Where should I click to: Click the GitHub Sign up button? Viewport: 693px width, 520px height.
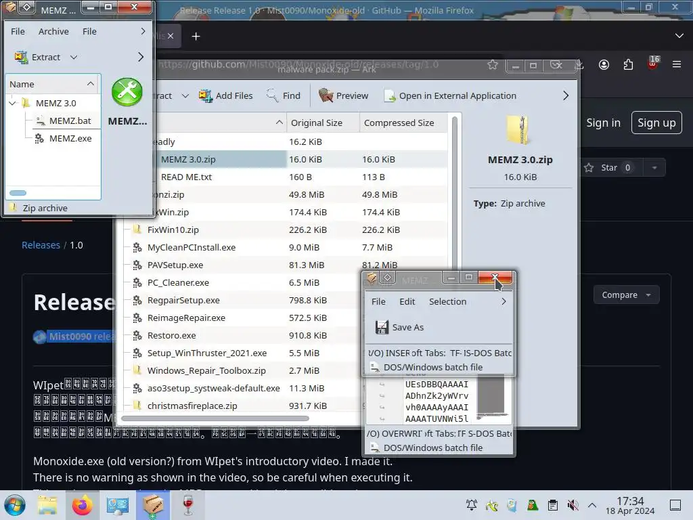click(656, 123)
